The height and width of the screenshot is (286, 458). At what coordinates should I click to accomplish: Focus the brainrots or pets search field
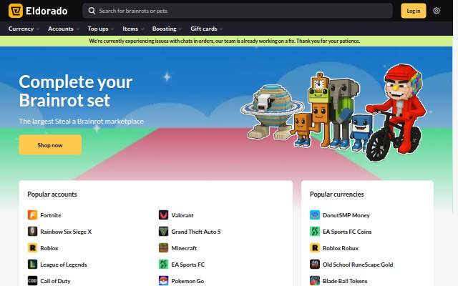click(x=238, y=11)
